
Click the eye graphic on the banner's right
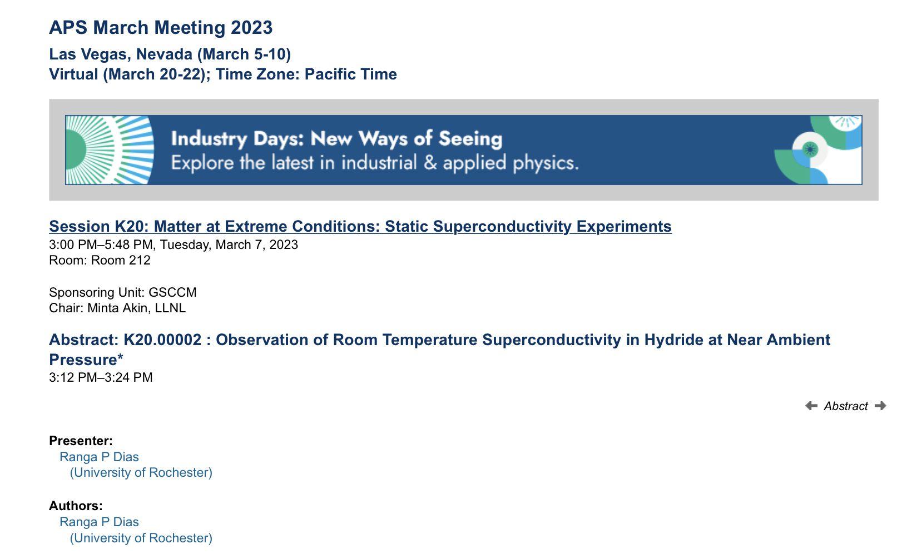811,149
